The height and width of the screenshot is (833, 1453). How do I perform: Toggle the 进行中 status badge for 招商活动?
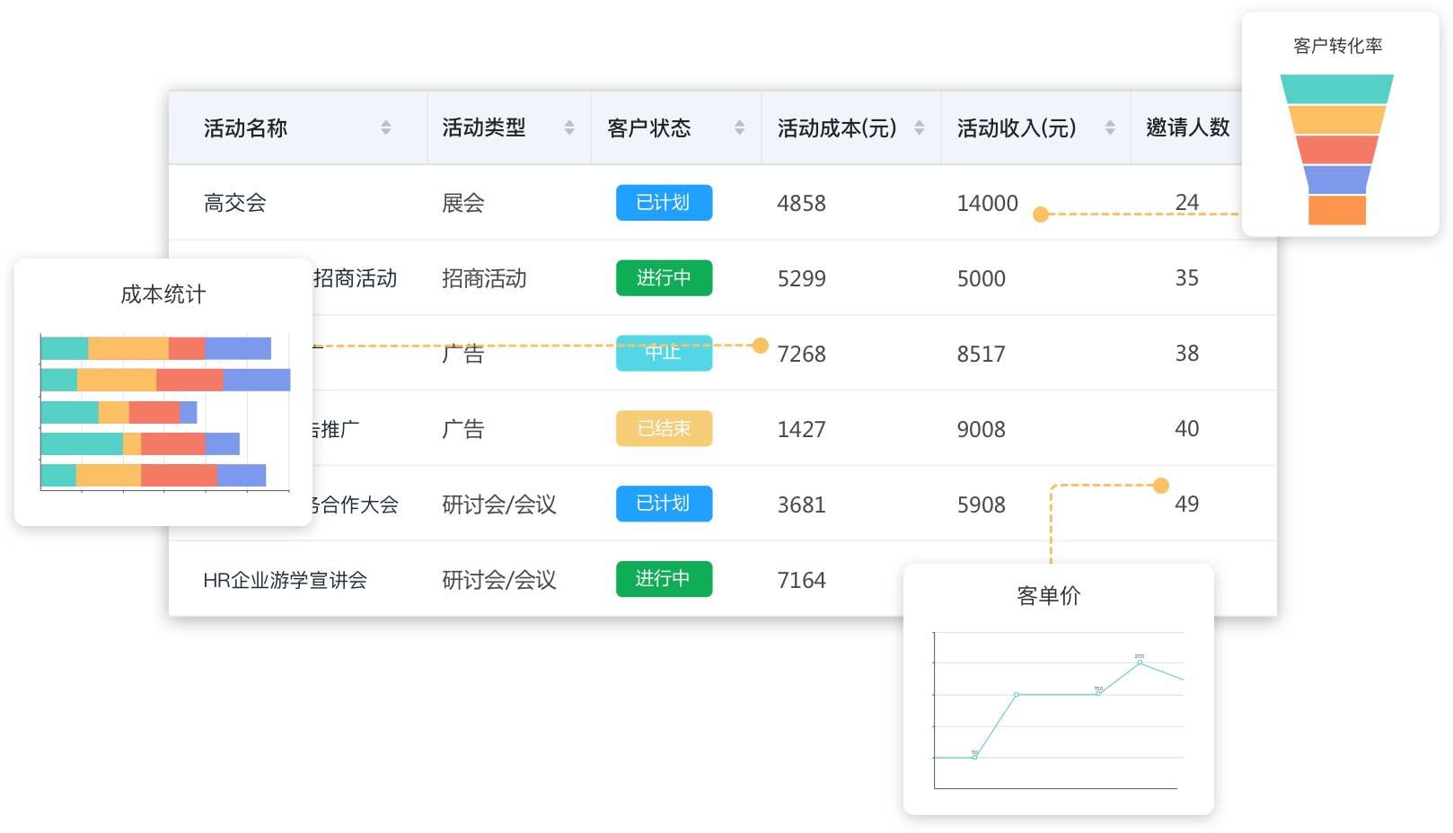click(664, 278)
